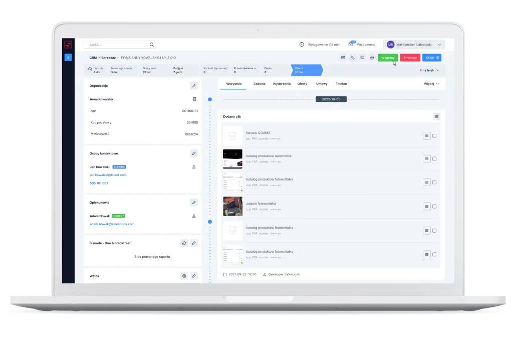This screenshot has height=342, width=513.
Task: Click in the Szukaj search field
Action: click(x=120, y=45)
